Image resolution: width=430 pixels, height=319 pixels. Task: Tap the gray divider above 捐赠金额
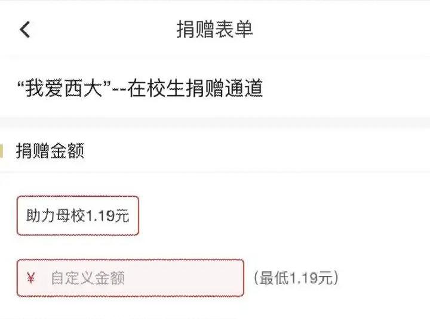[215, 122]
